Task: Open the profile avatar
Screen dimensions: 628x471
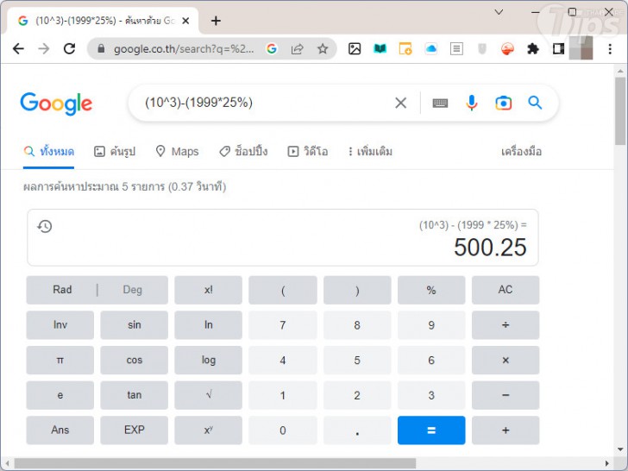Action: coord(581,49)
